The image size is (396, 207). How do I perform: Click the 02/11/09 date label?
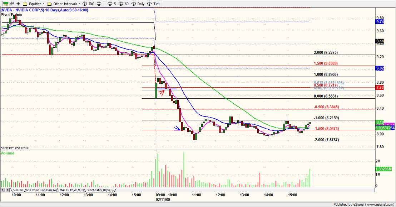pos(163,200)
